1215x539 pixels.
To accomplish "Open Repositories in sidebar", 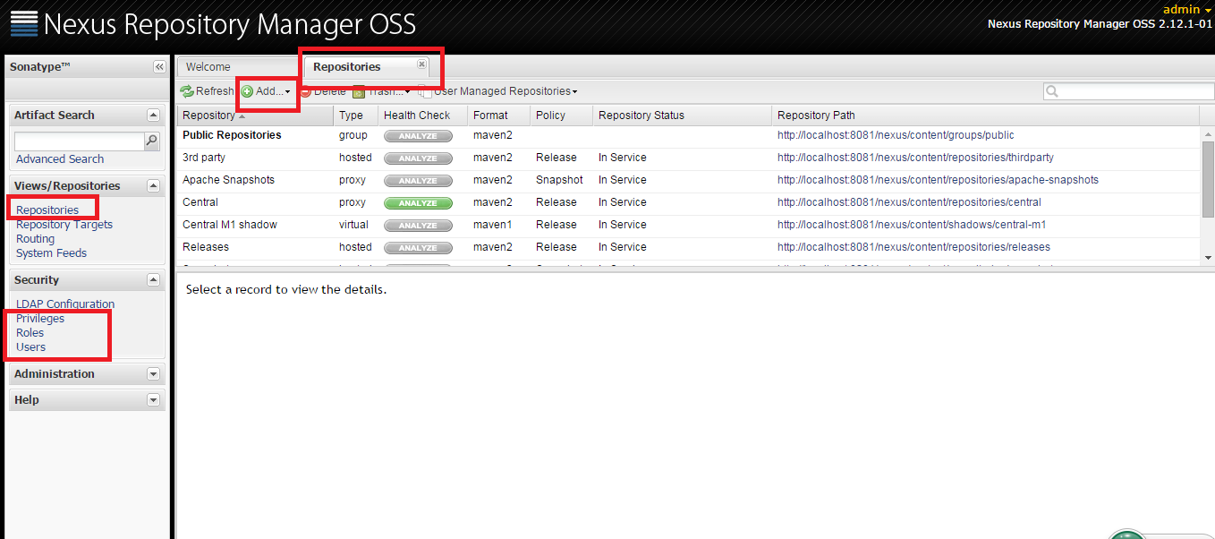I will [47, 210].
